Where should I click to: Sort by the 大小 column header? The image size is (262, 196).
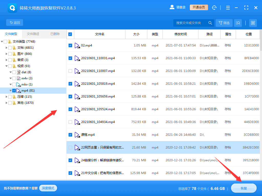[136, 34]
